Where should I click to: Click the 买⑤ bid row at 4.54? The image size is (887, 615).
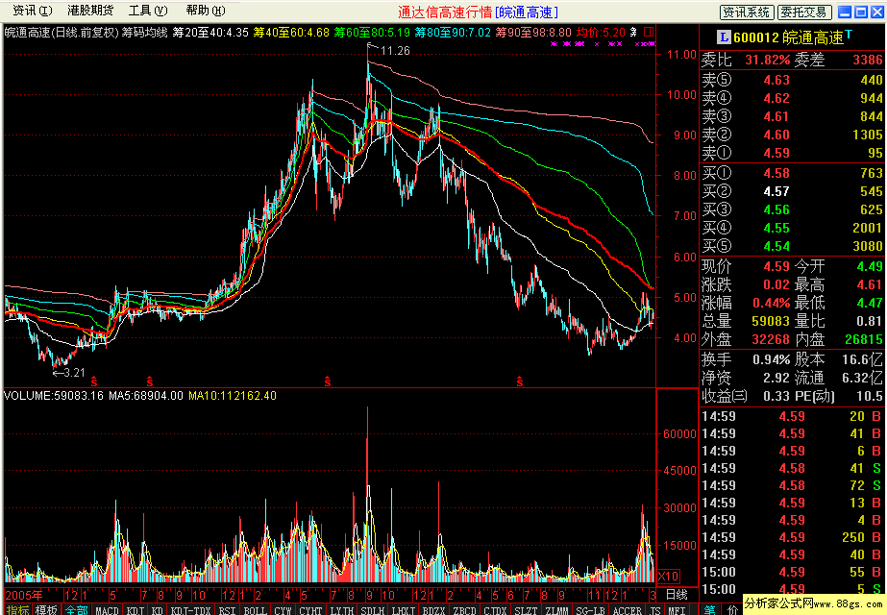point(793,246)
